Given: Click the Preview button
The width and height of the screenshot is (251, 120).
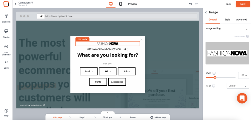Looking at the screenshot, I should coord(132,4).
